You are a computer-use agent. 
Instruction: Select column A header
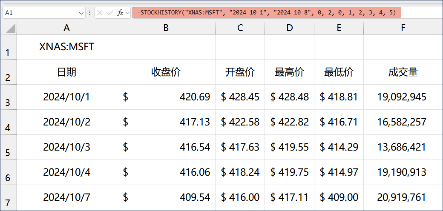point(66,28)
